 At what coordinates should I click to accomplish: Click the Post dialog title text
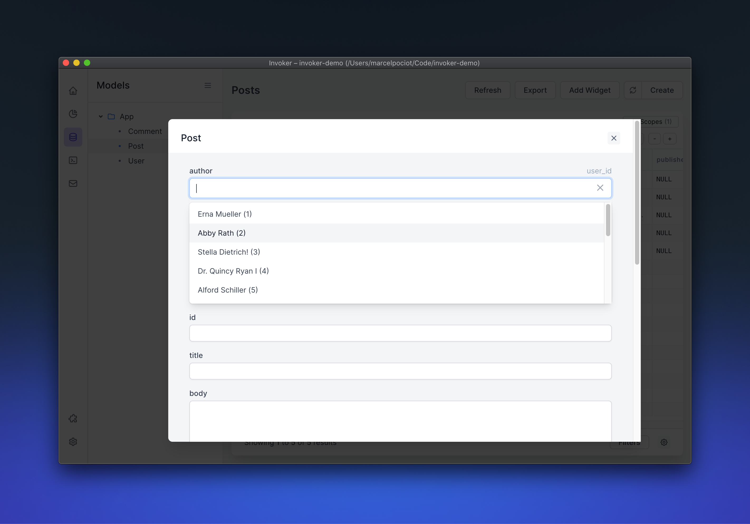(191, 138)
